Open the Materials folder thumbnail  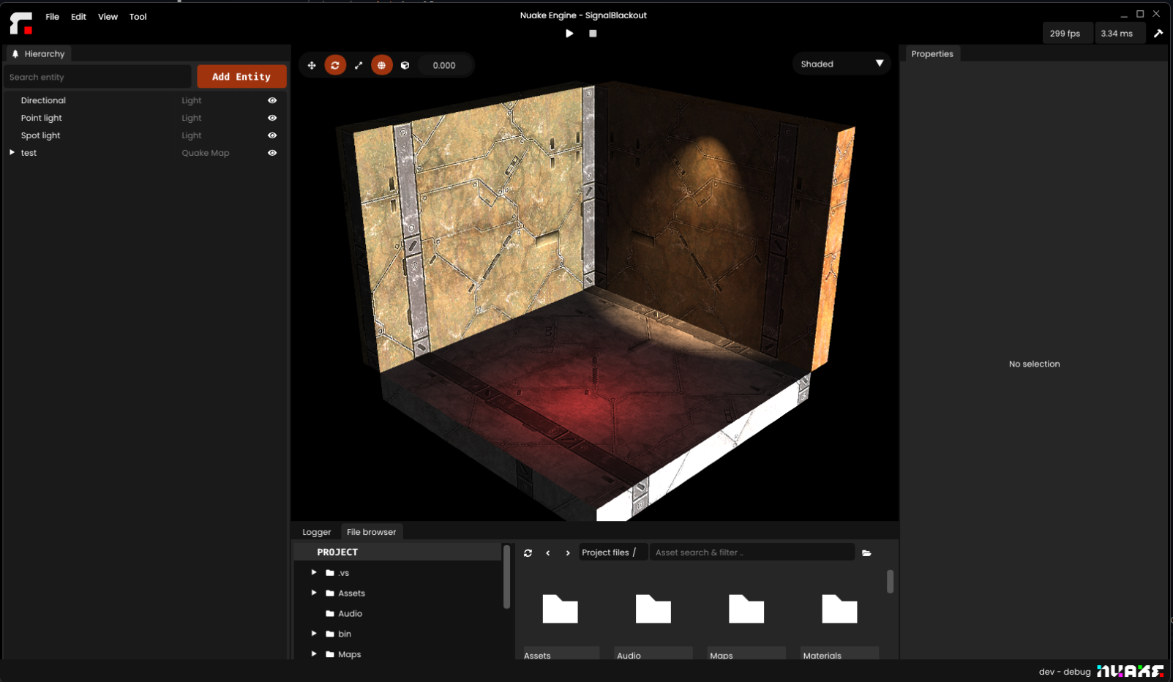tap(839, 609)
